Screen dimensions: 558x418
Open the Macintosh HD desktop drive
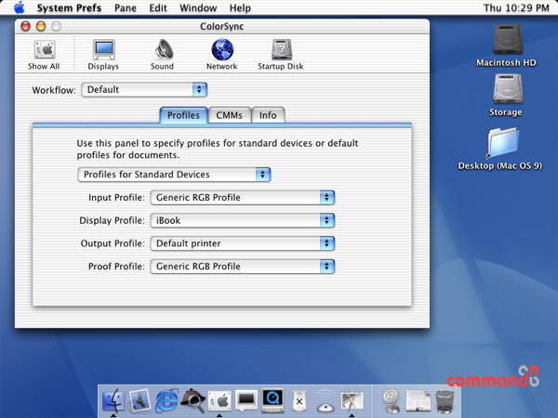(x=507, y=46)
